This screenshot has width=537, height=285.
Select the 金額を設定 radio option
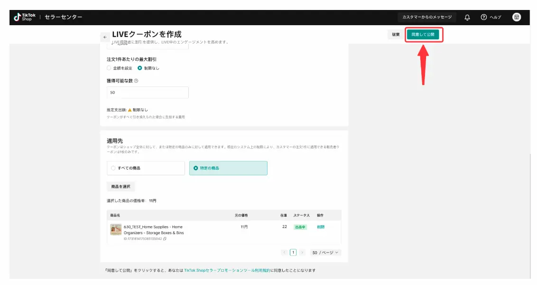coord(109,68)
